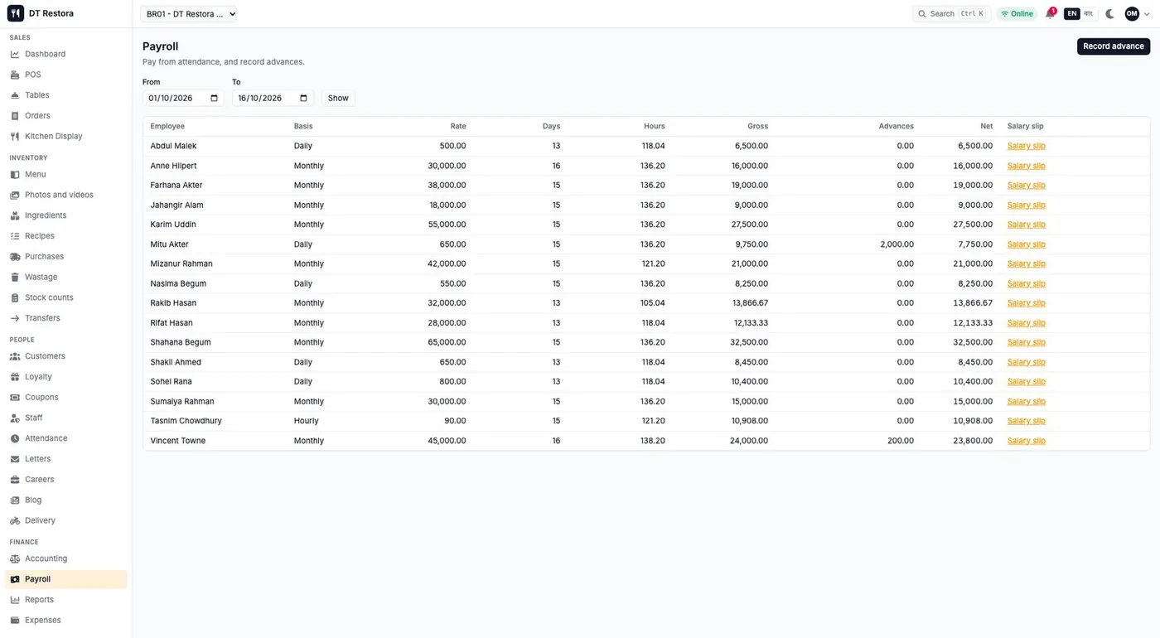1160x638 pixels.
Task: Click the Delivery motorbike icon
Action: (15, 520)
